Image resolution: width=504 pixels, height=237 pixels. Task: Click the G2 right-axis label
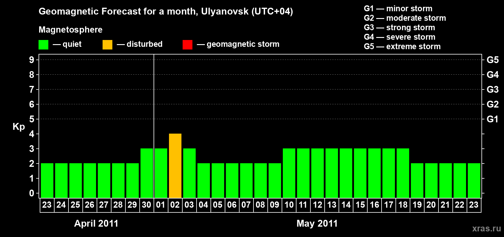point(493,104)
